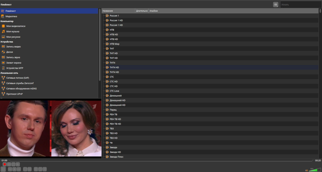Select Плейлист in the sidebar
This screenshot has width=322, height=172.
(10, 11)
